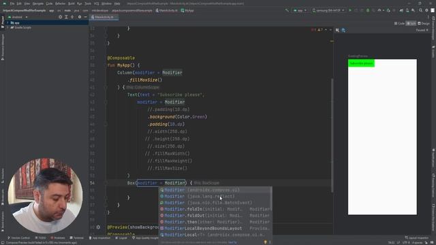Switch editor to Design view
Image resolution: width=436 pixels, height=245 pixels.
click(424, 23)
